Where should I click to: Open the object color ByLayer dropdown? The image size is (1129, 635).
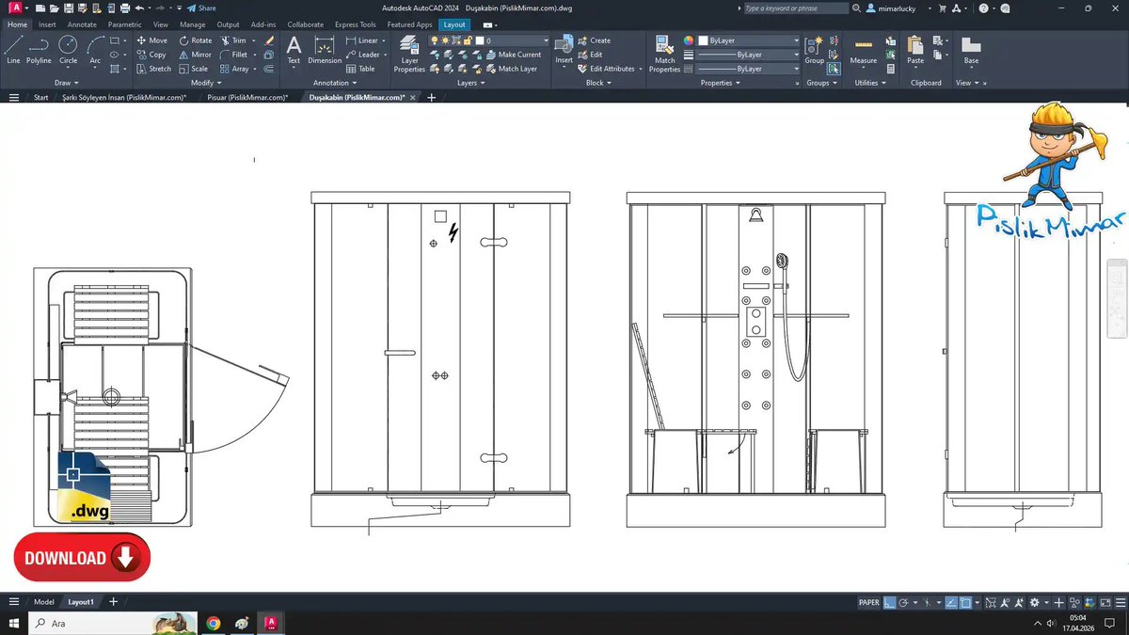(x=795, y=40)
